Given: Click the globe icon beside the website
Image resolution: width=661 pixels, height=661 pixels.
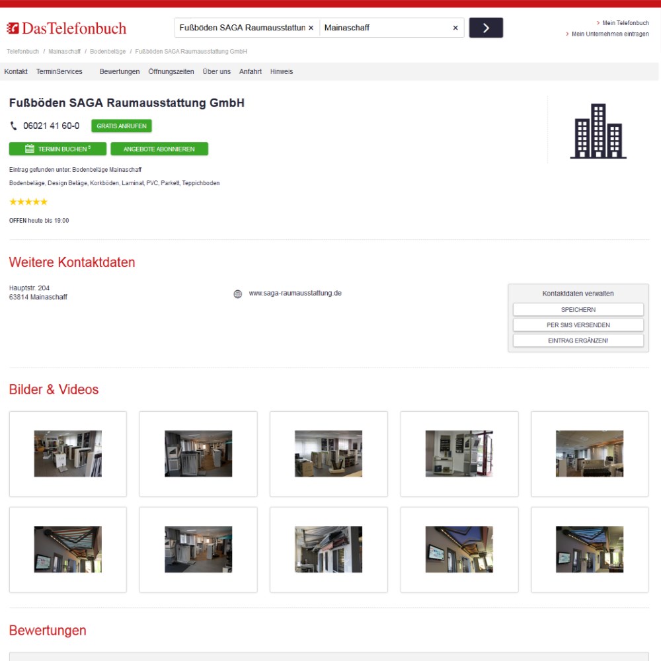Looking at the screenshot, I should (x=238, y=294).
